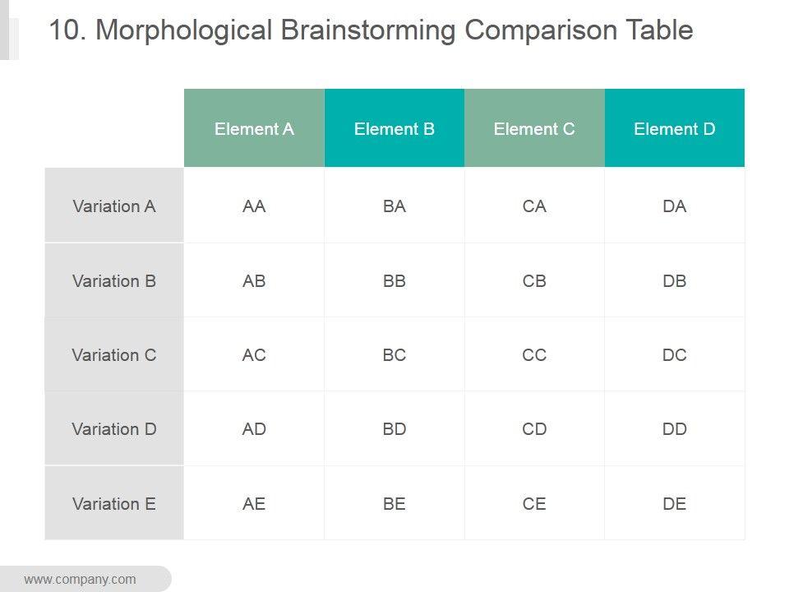Screen dimensions: 789x592
Task: Click the DD table cell
Action: (x=675, y=429)
